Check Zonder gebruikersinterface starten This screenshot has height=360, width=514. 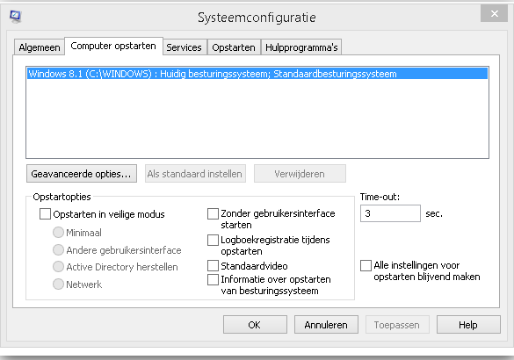[214, 214]
